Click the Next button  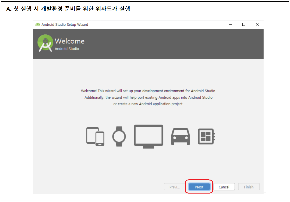pos(199,187)
